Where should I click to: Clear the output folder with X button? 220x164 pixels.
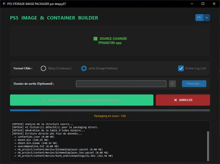(172, 83)
